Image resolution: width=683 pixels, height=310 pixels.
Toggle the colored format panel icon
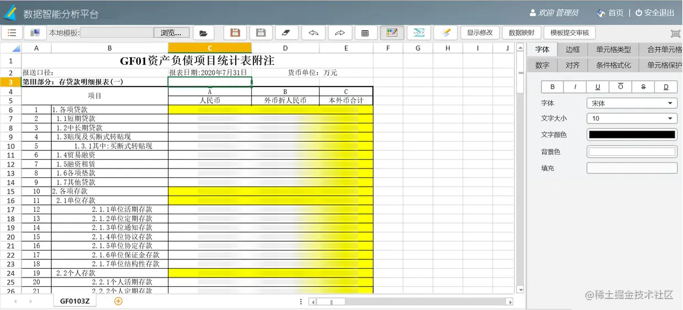(x=392, y=33)
